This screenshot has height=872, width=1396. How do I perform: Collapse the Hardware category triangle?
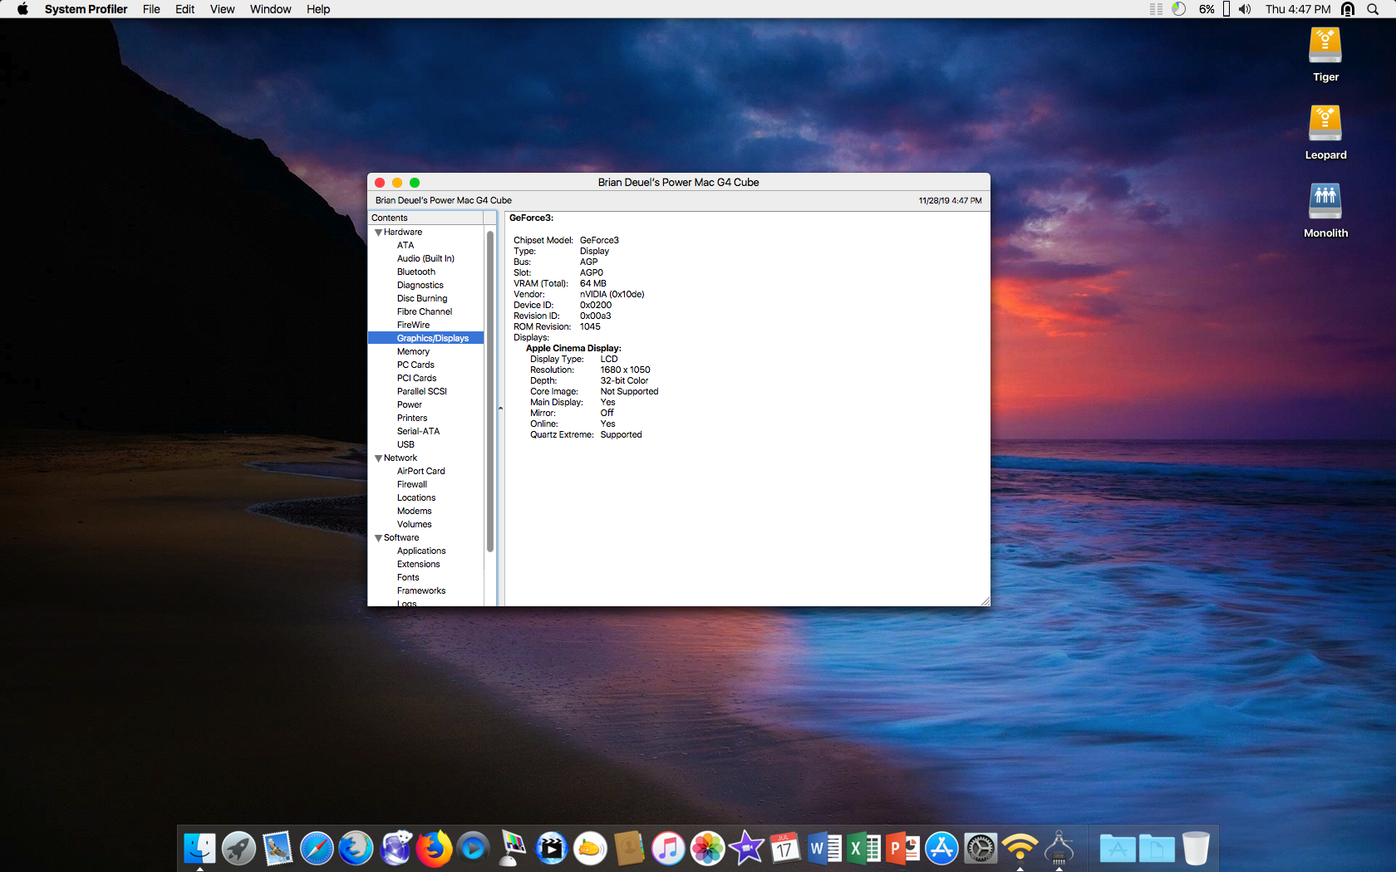pos(378,233)
